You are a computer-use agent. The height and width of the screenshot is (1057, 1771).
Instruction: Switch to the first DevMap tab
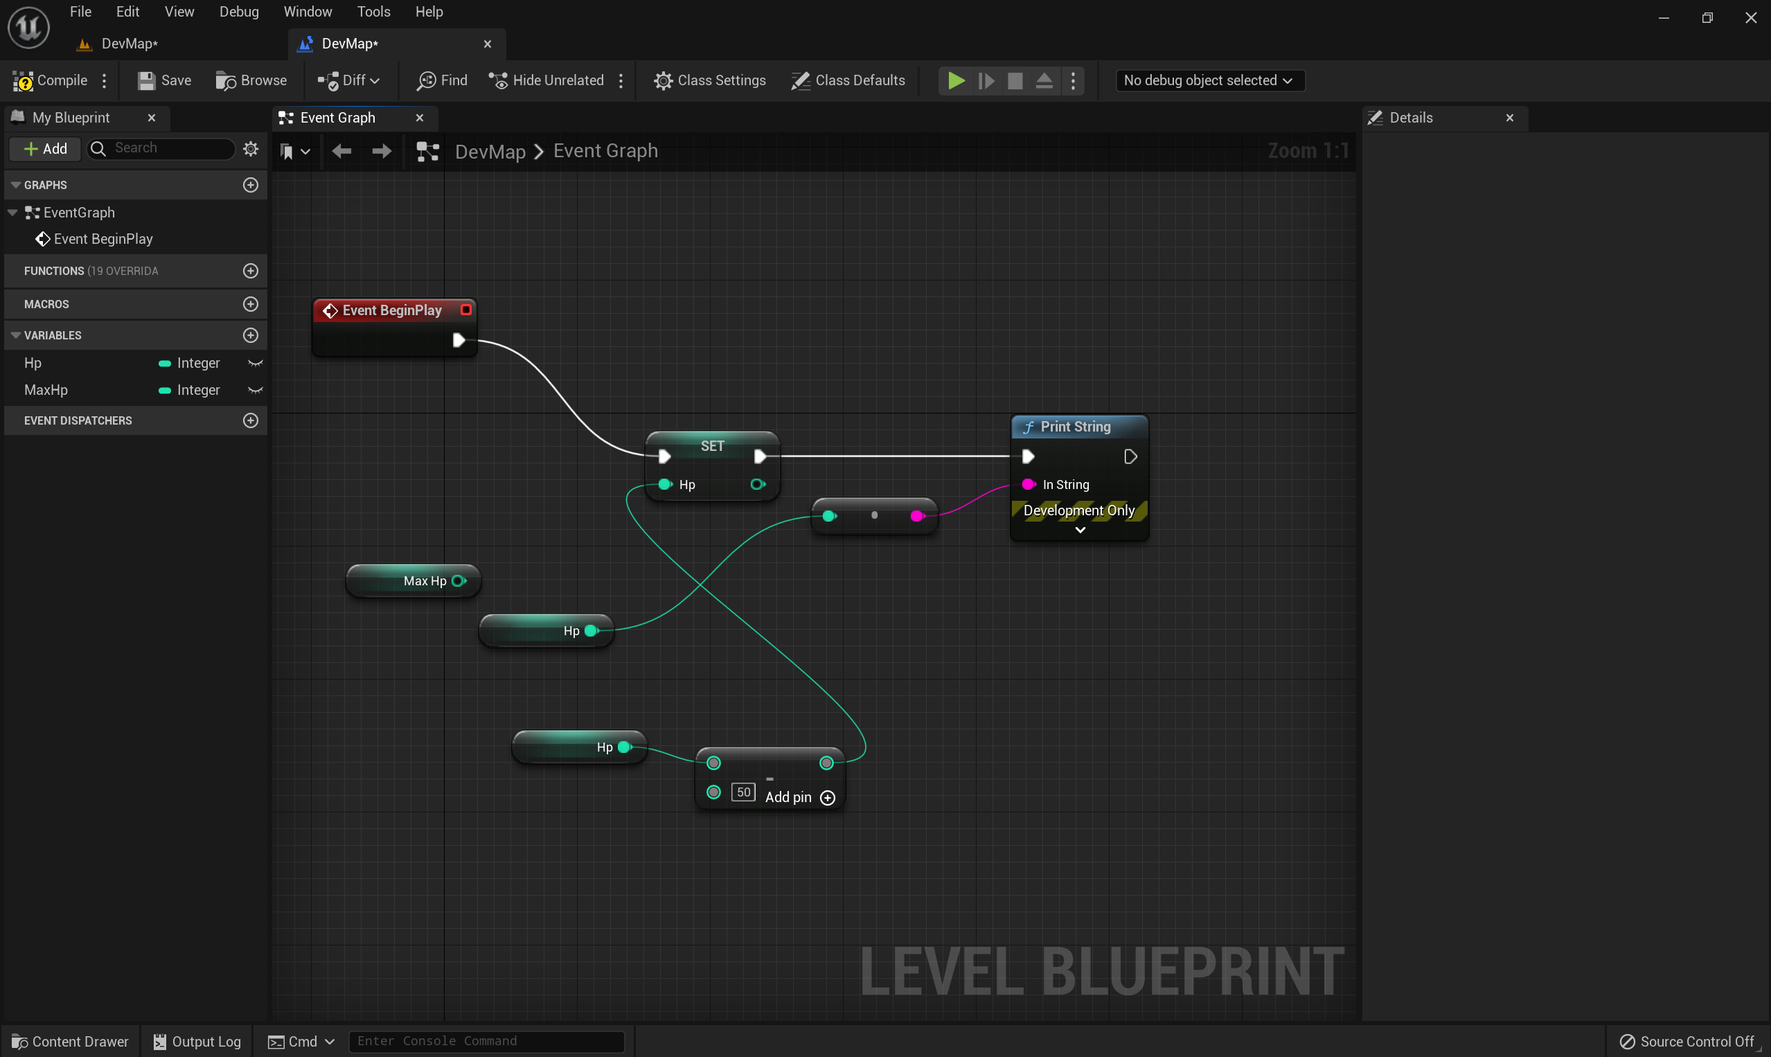point(130,44)
